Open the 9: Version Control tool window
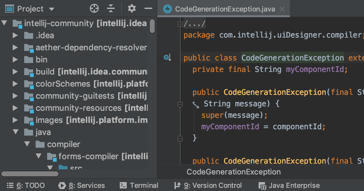Image resolution: width=364 pixels, height=191 pixels. tap(208, 186)
